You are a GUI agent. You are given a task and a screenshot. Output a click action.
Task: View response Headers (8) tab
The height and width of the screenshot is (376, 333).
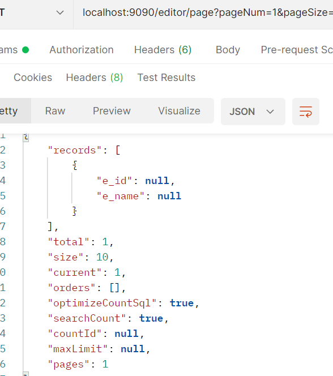pyautogui.click(x=95, y=78)
